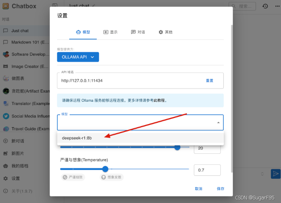Image resolution: width=281 pixels, height=203 pixels.
Task: Open 关于(1.9.7) about page
Action: pyautogui.click(x=25, y=191)
